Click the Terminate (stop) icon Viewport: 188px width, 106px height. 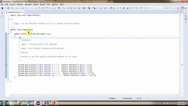coord(23,8)
